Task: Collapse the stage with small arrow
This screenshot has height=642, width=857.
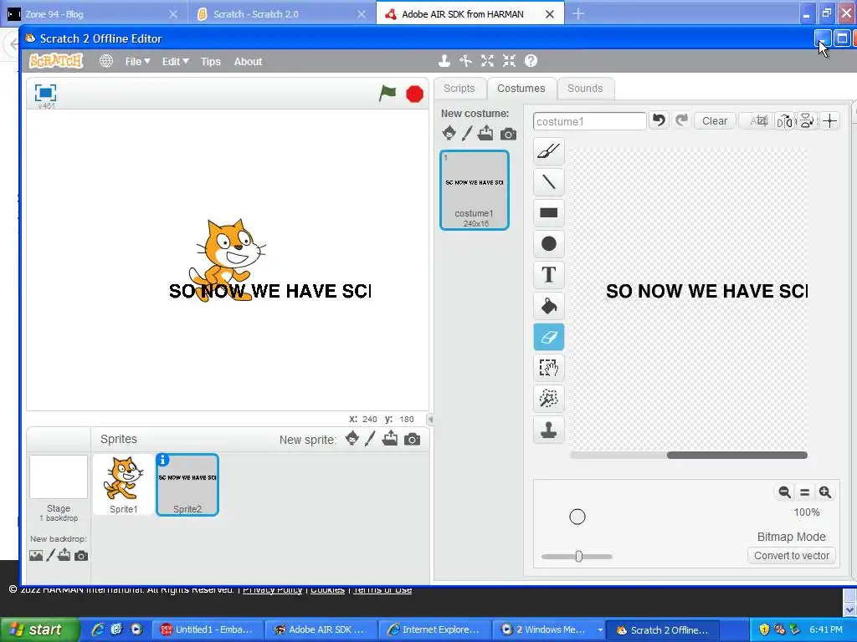Action: click(430, 420)
